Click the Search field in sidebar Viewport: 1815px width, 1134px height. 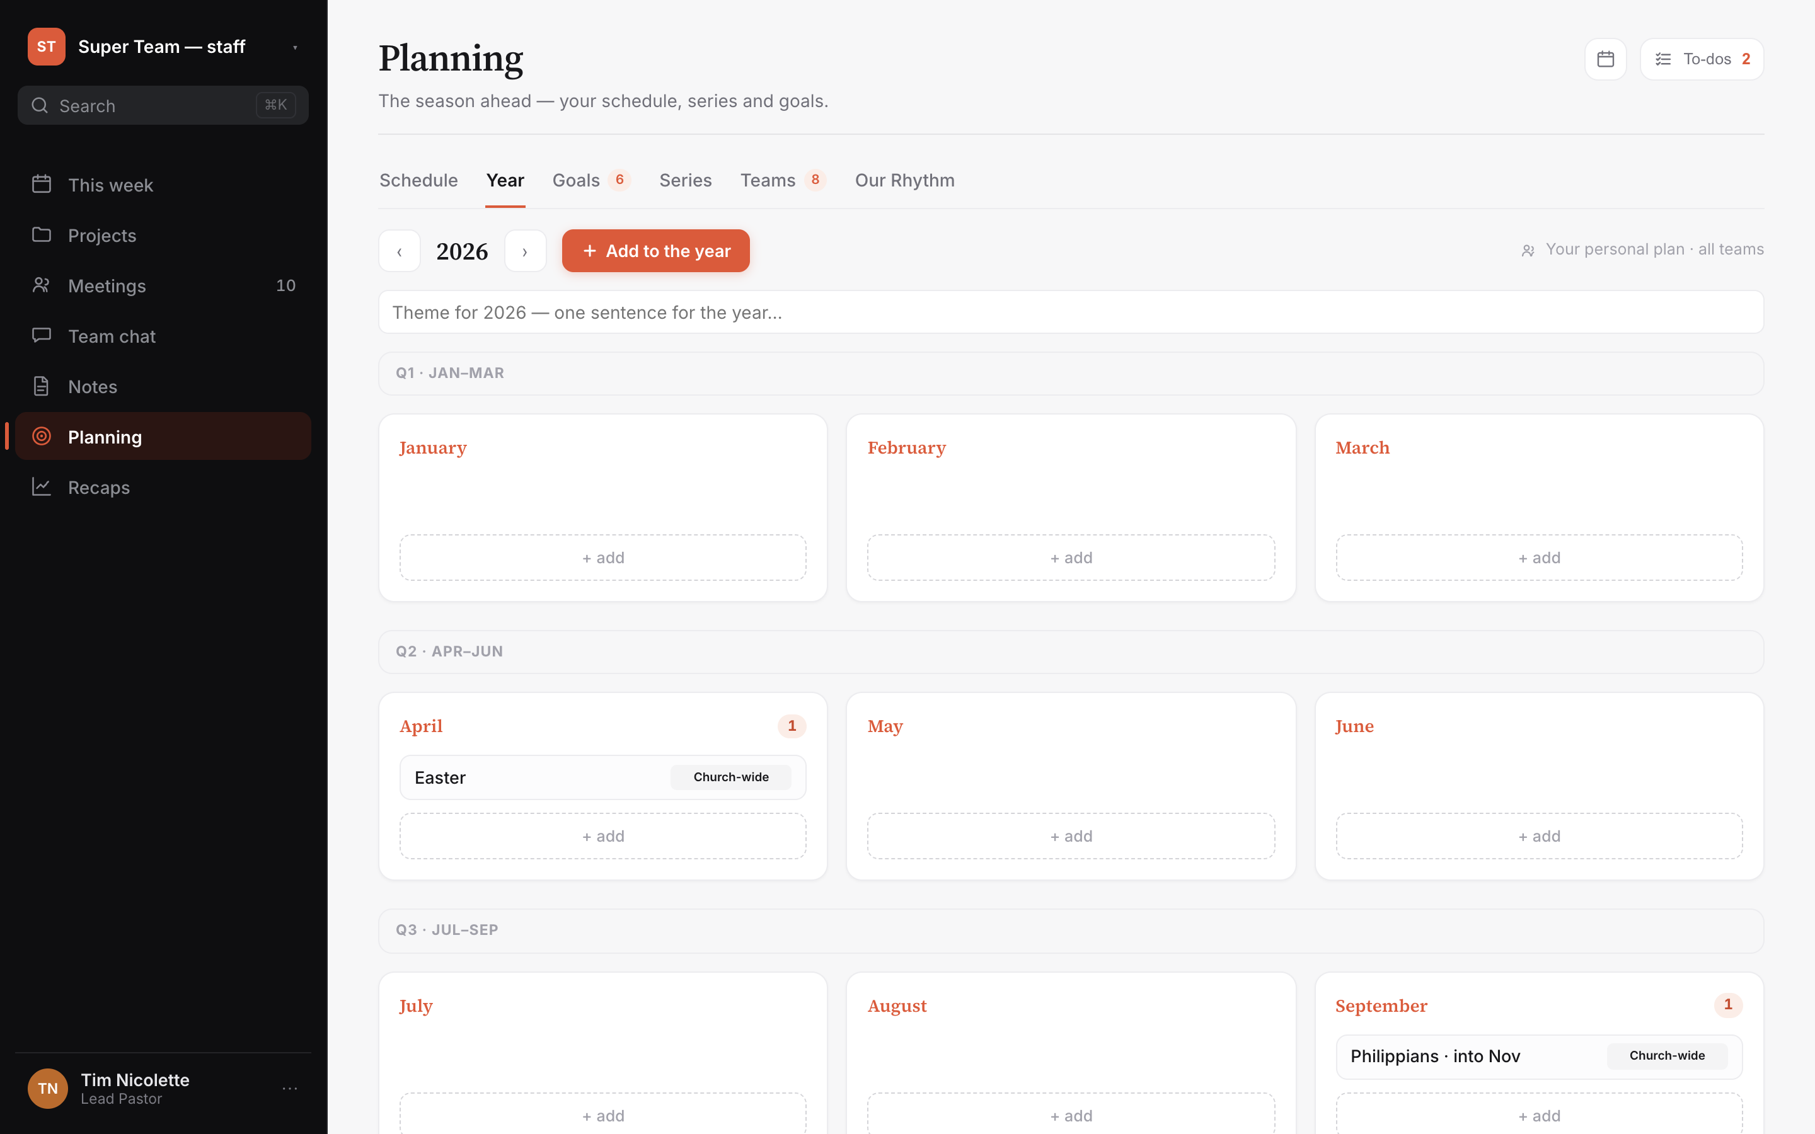[163, 106]
